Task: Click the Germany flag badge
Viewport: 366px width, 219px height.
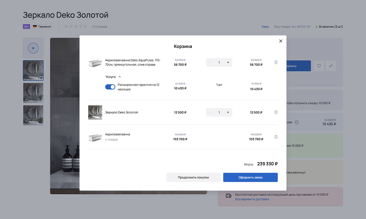Action: [41, 26]
